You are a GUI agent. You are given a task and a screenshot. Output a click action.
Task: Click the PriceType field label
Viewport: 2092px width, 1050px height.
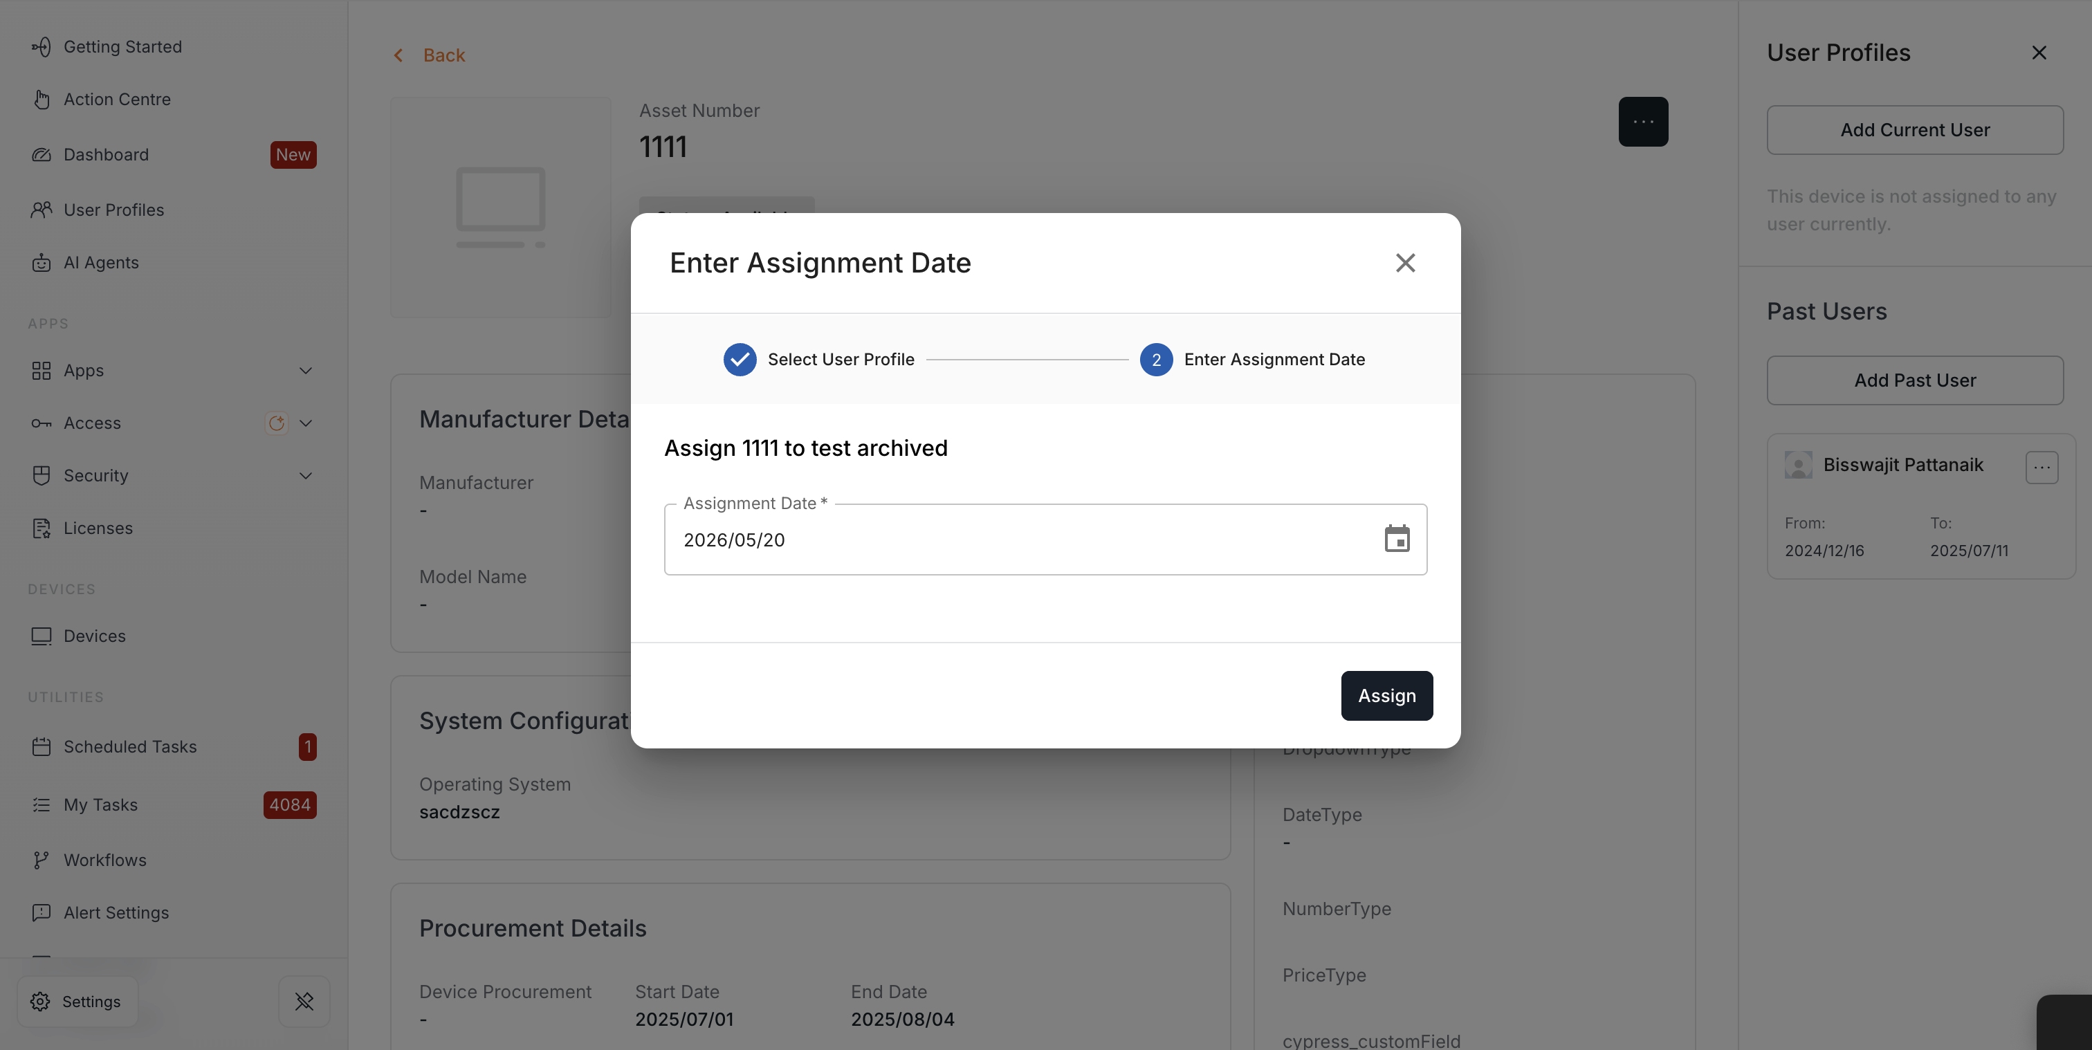(x=1323, y=975)
